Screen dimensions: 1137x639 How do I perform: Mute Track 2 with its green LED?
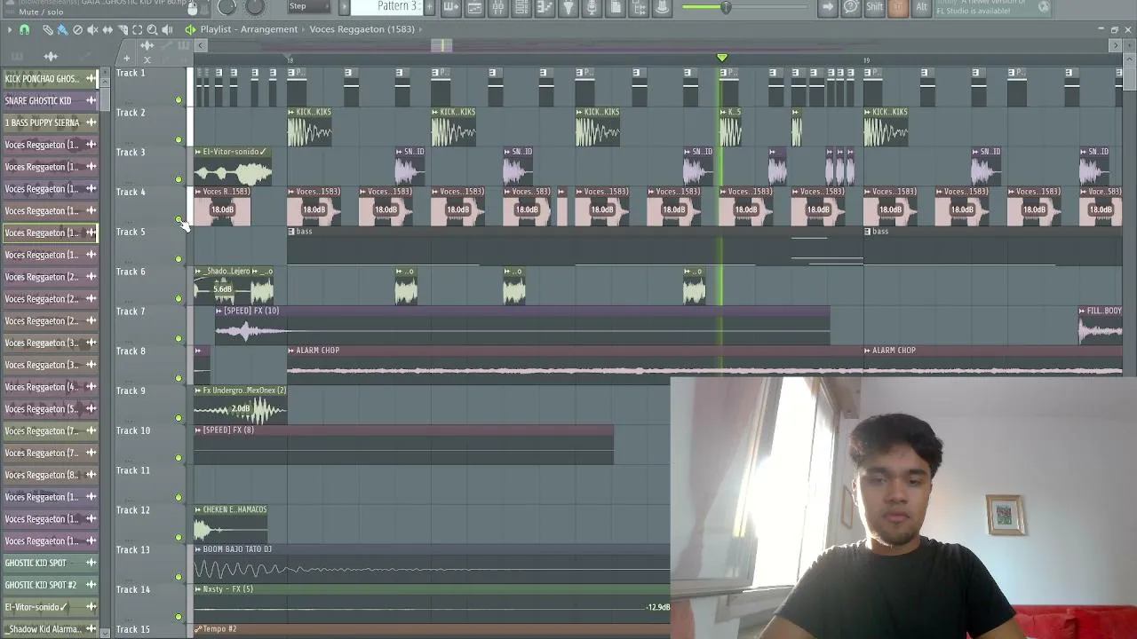(x=179, y=140)
